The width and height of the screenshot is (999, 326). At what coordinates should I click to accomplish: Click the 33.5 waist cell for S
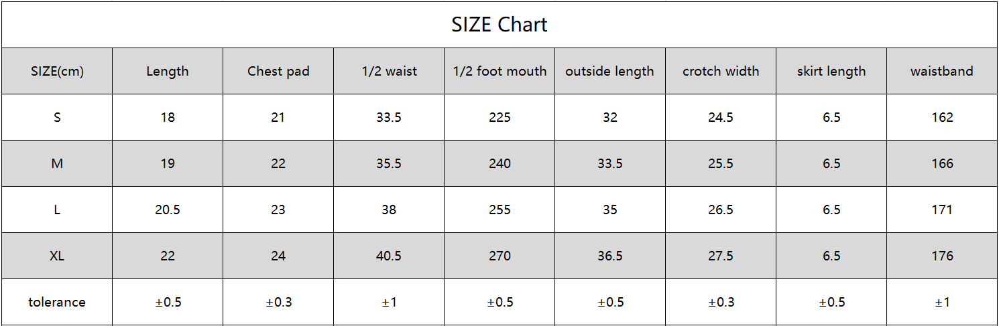[389, 117]
